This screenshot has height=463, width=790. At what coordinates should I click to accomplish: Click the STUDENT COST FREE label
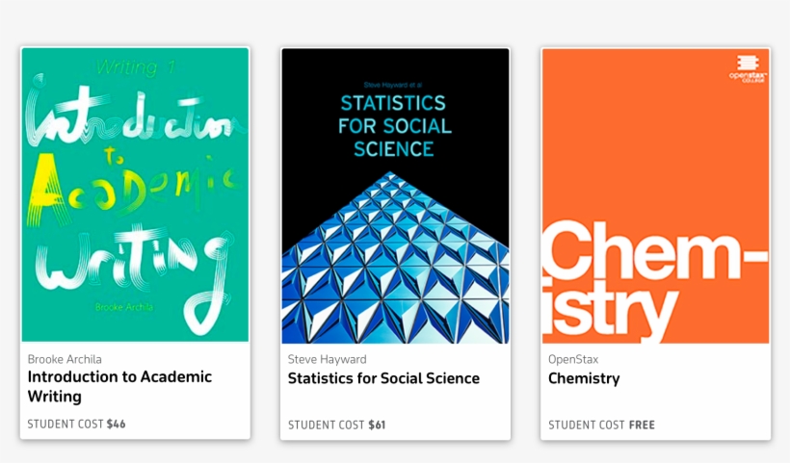click(x=601, y=424)
